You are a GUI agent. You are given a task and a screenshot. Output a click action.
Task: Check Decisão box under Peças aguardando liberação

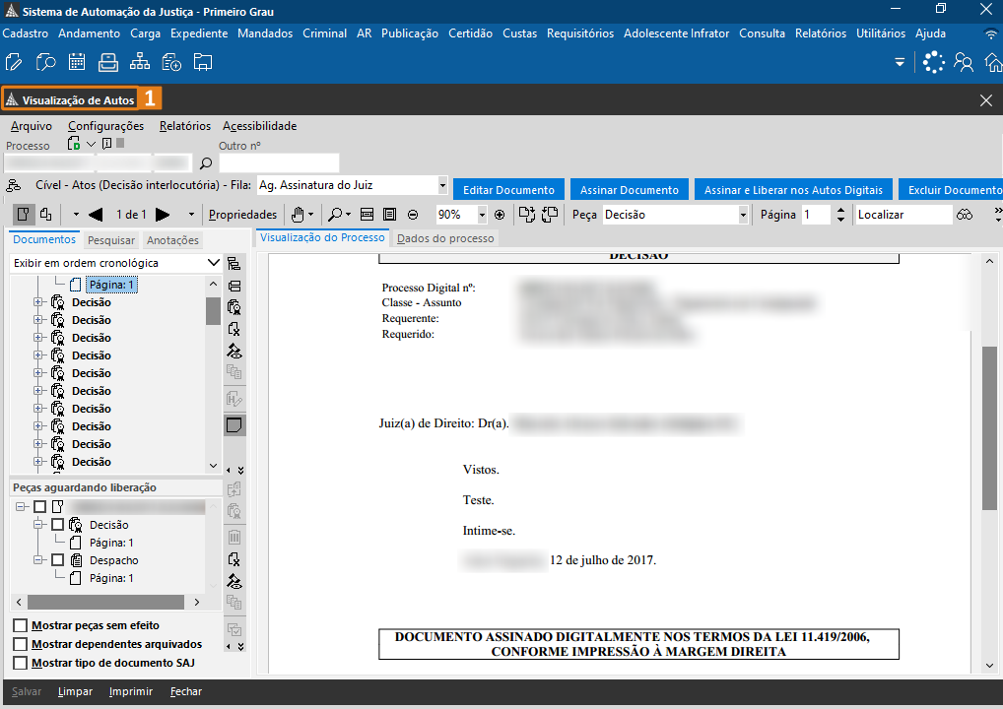point(57,525)
